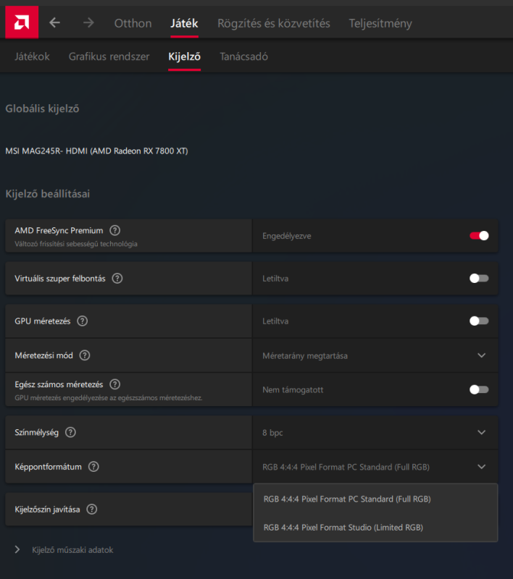Image resolution: width=513 pixels, height=579 pixels.
Task: Expand Kijelző műszaki adatok section
Action: click(x=64, y=550)
